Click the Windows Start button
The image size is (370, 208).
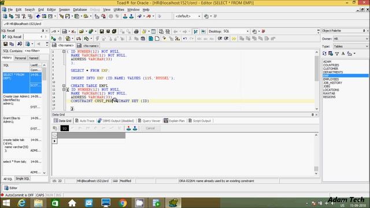6,203
